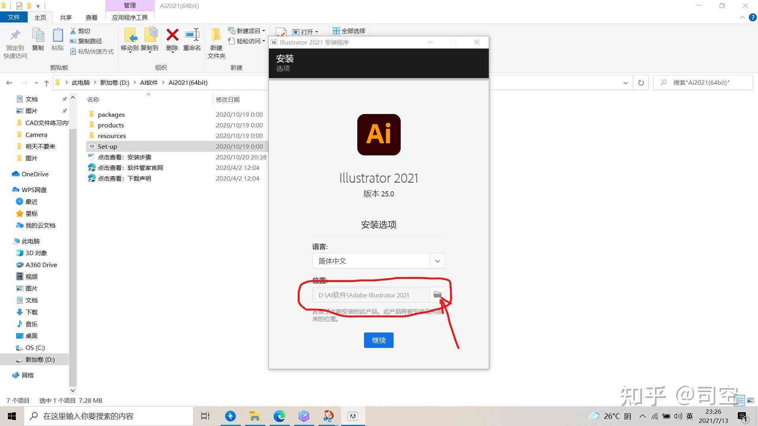Select the 简体中文 language dropdown
This screenshot has width=758, height=426.
(378, 261)
